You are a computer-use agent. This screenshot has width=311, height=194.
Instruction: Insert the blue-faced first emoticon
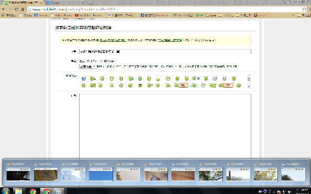(84, 78)
